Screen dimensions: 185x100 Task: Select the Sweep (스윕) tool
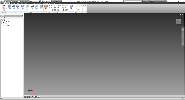click(x=18, y=7)
